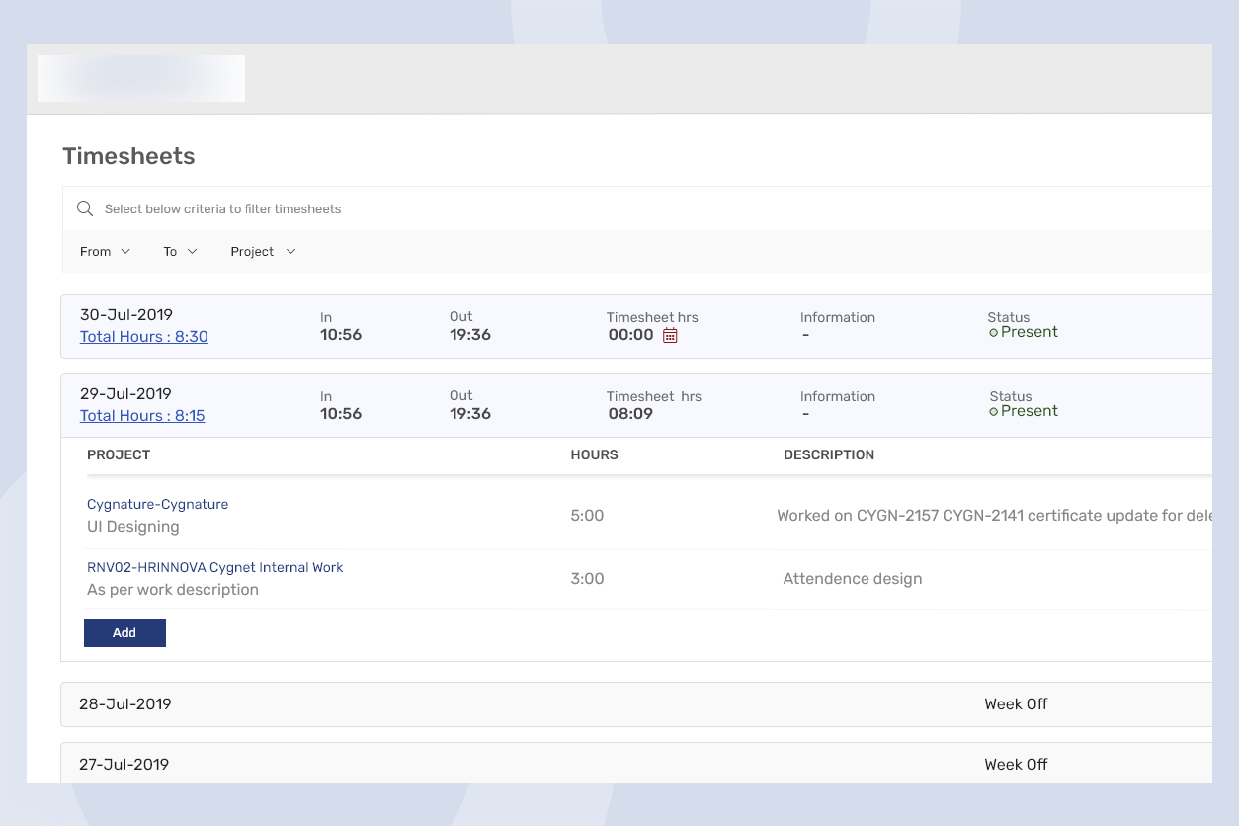Focus the timesheet filter search field
Screen dimensions: 1239x826
point(593,208)
